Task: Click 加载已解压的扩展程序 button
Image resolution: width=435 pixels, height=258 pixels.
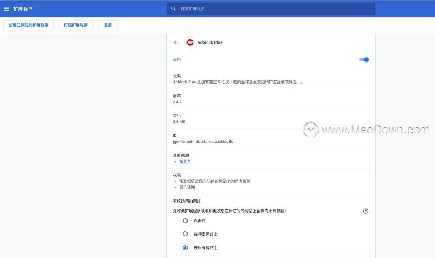Action: tap(29, 25)
